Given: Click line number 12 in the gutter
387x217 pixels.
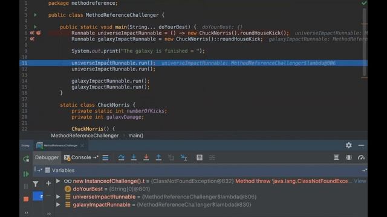Looking at the screenshot, I should point(25,69).
